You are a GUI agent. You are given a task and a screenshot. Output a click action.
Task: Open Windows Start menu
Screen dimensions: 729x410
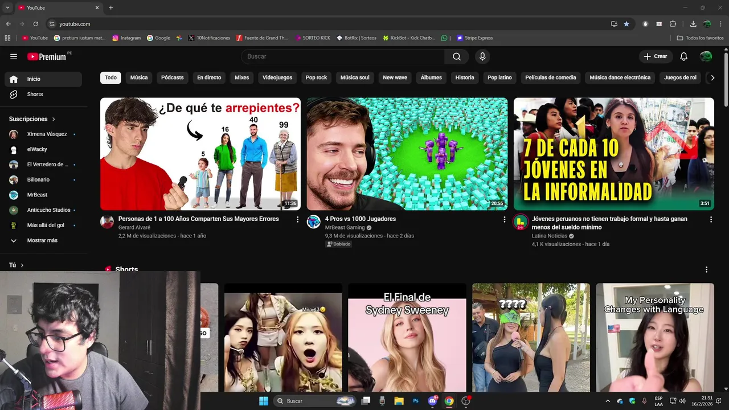click(264, 401)
